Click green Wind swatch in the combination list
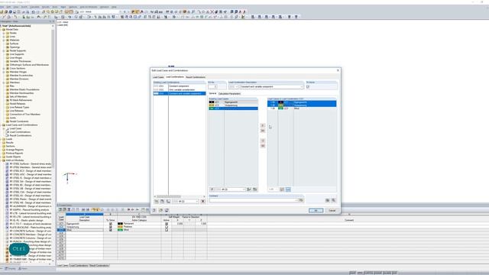The height and width of the screenshot is (275, 489). click(x=280, y=108)
